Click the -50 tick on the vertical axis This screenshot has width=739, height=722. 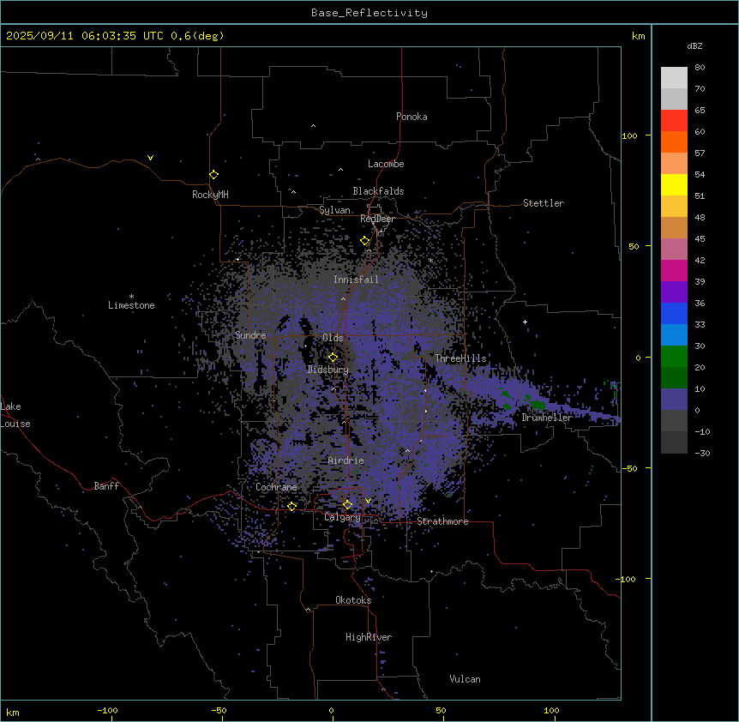point(629,468)
